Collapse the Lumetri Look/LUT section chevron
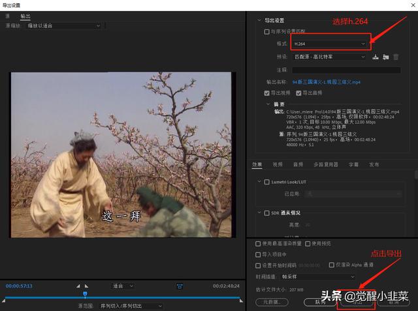418x311 pixels. pos(259,181)
